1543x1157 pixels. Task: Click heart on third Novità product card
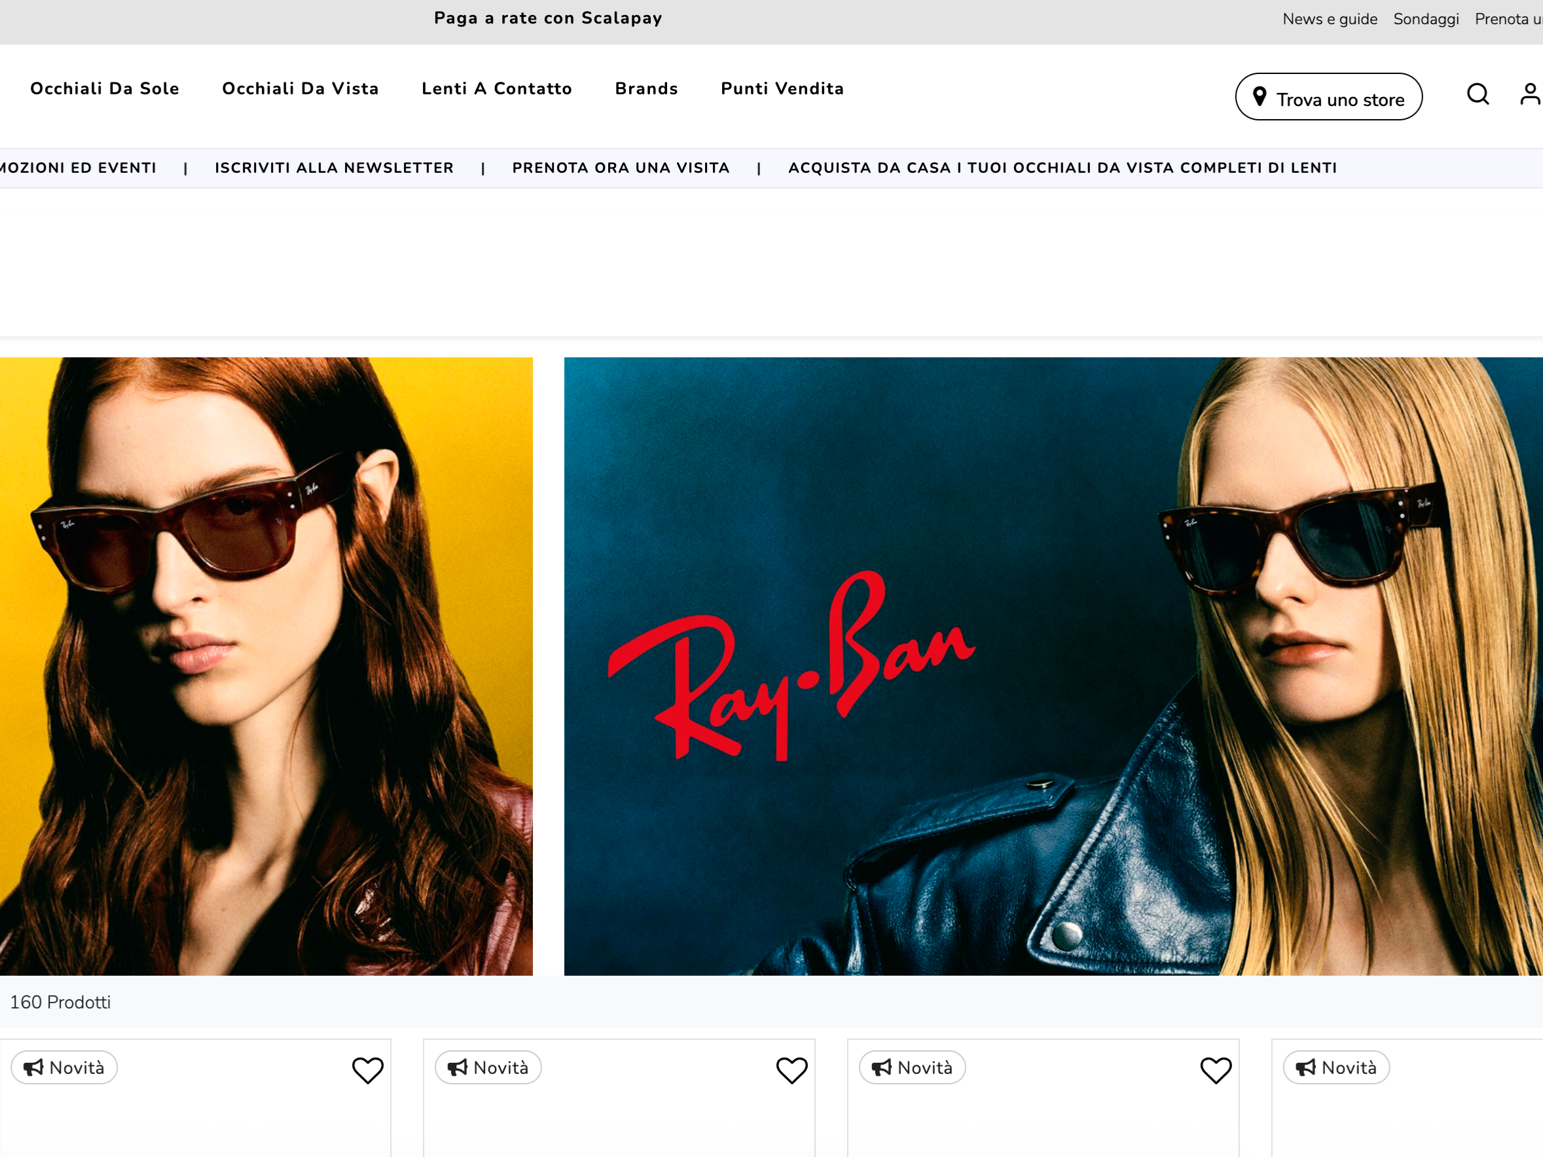click(1216, 1070)
